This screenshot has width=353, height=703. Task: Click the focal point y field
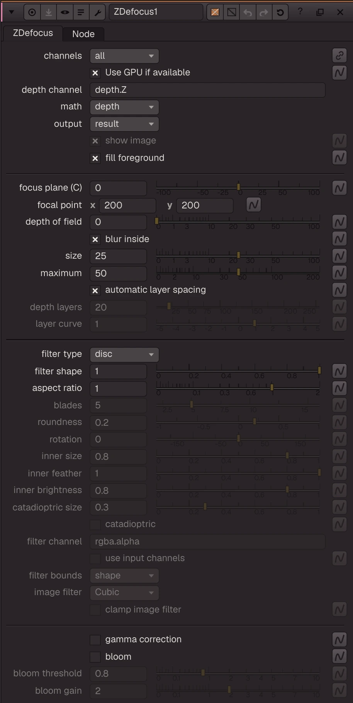point(205,205)
